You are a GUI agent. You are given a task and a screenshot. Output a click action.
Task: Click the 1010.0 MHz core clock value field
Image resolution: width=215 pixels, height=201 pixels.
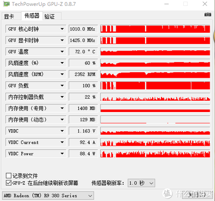83,29
